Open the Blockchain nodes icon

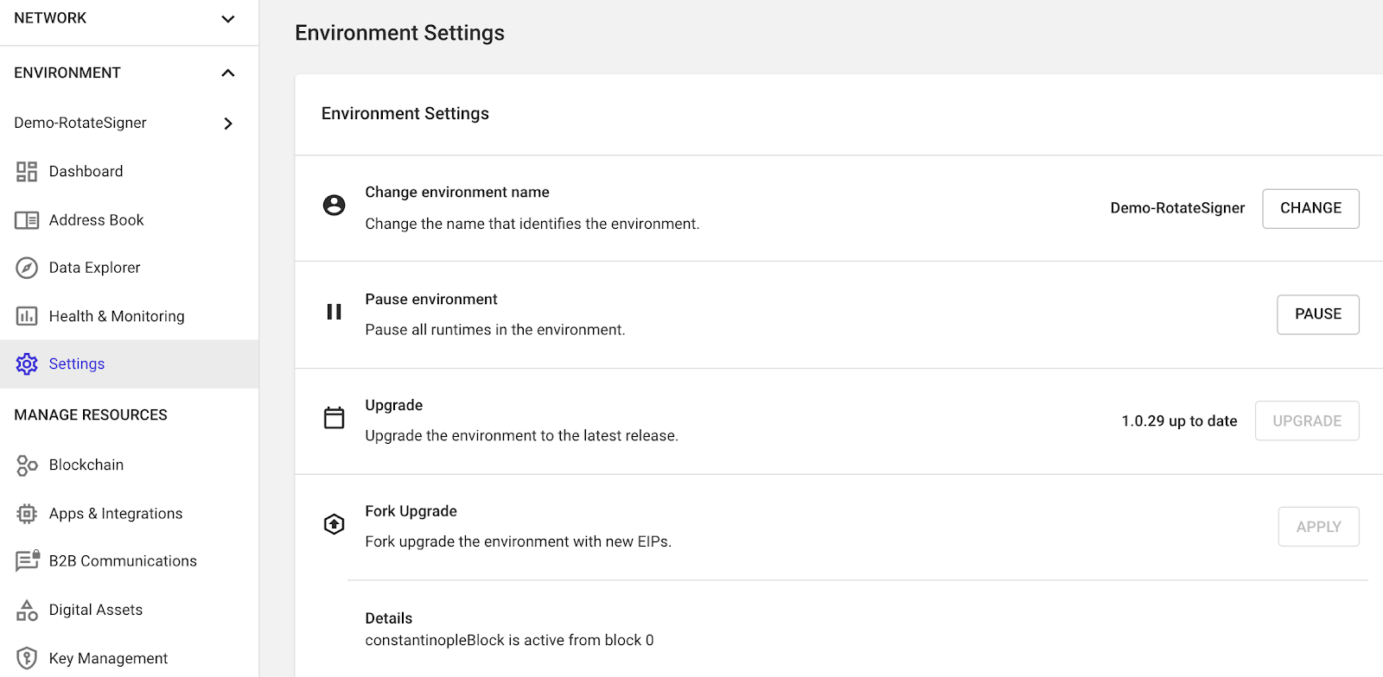click(27, 465)
